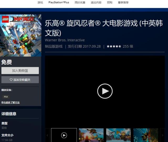Click the '发行日期 2017.09.28' text

click(84, 46)
